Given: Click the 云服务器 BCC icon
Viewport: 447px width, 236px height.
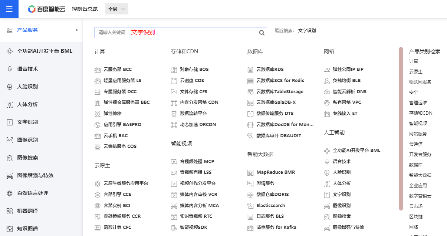Looking at the screenshot, I should [98, 70].
